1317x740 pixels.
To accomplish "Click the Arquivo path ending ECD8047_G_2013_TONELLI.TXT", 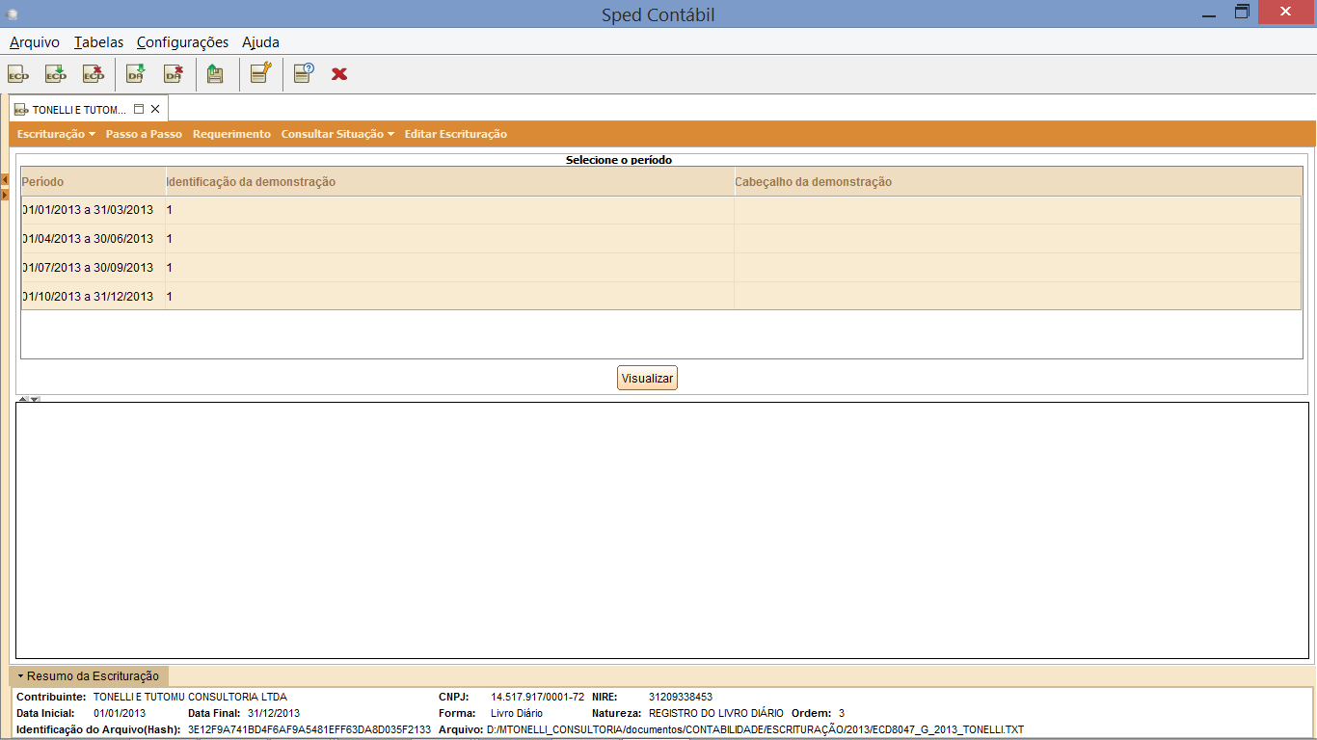I will tap(755, 729).
